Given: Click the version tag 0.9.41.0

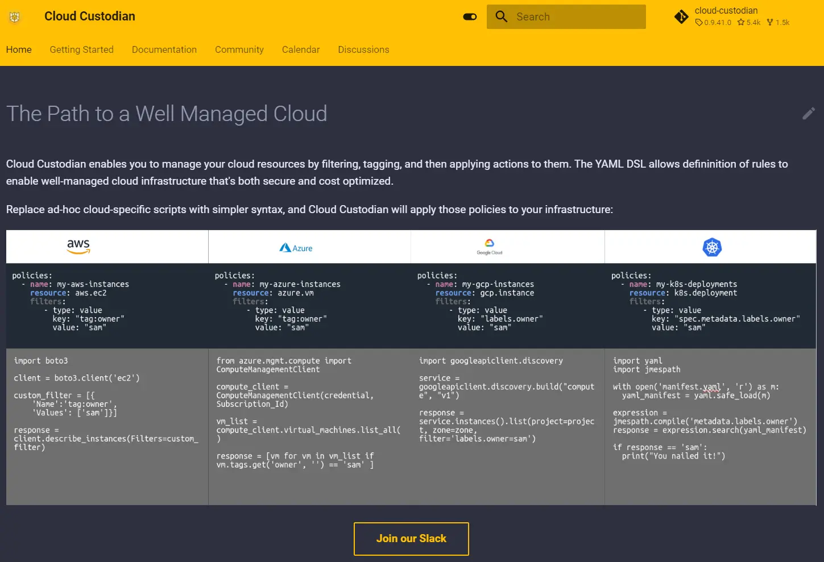Looking at the screenshot, I should [714, 23].
